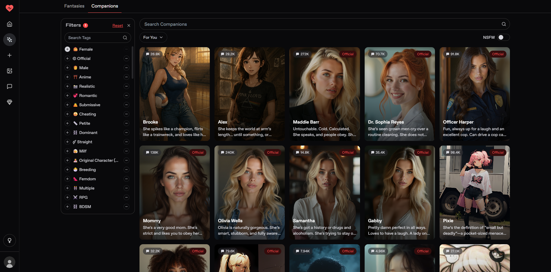The height and width of the screenshot is (272, 551).
Task: Switch to the Companions tab
Action: point(105,6)
